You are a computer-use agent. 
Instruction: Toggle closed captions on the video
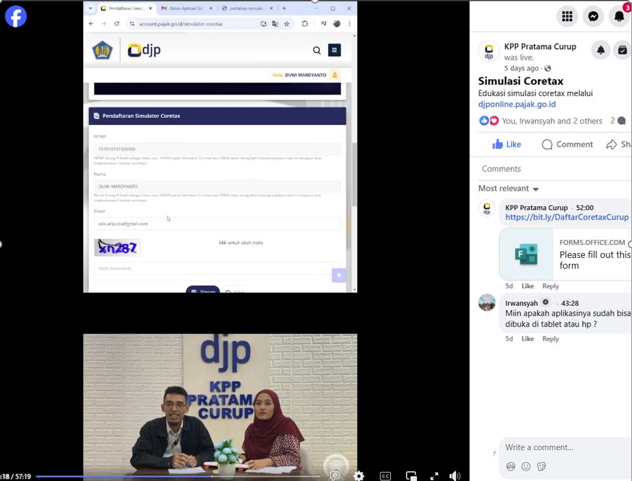tap(385, 476)
